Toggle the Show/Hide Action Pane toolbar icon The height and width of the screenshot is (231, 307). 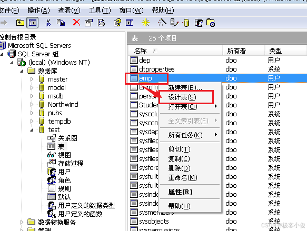click(130, 23)
